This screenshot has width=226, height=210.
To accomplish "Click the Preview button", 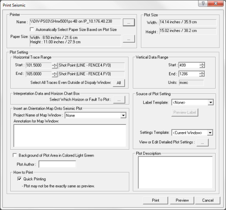I will pos(182,201).
